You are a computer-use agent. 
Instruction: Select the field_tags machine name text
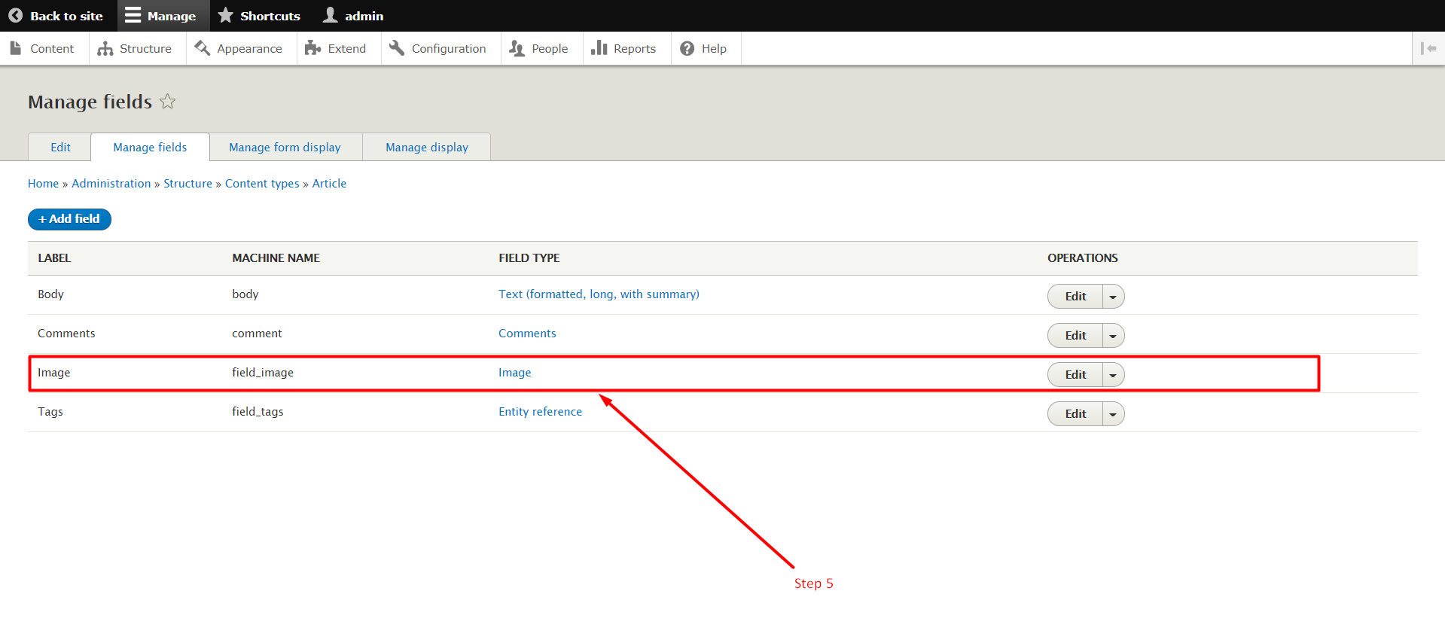258,412
